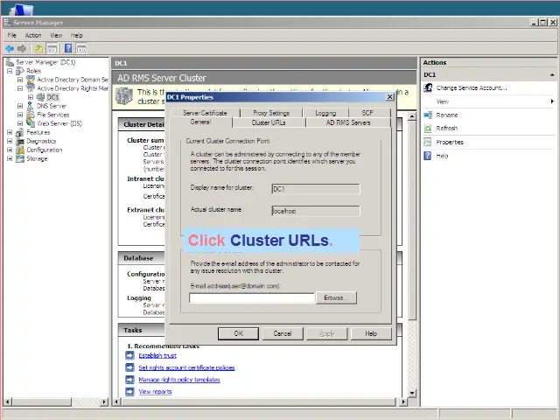Expand the Features tree node
The height and width of the screenshot is (420, 560).
pos(10,132)
